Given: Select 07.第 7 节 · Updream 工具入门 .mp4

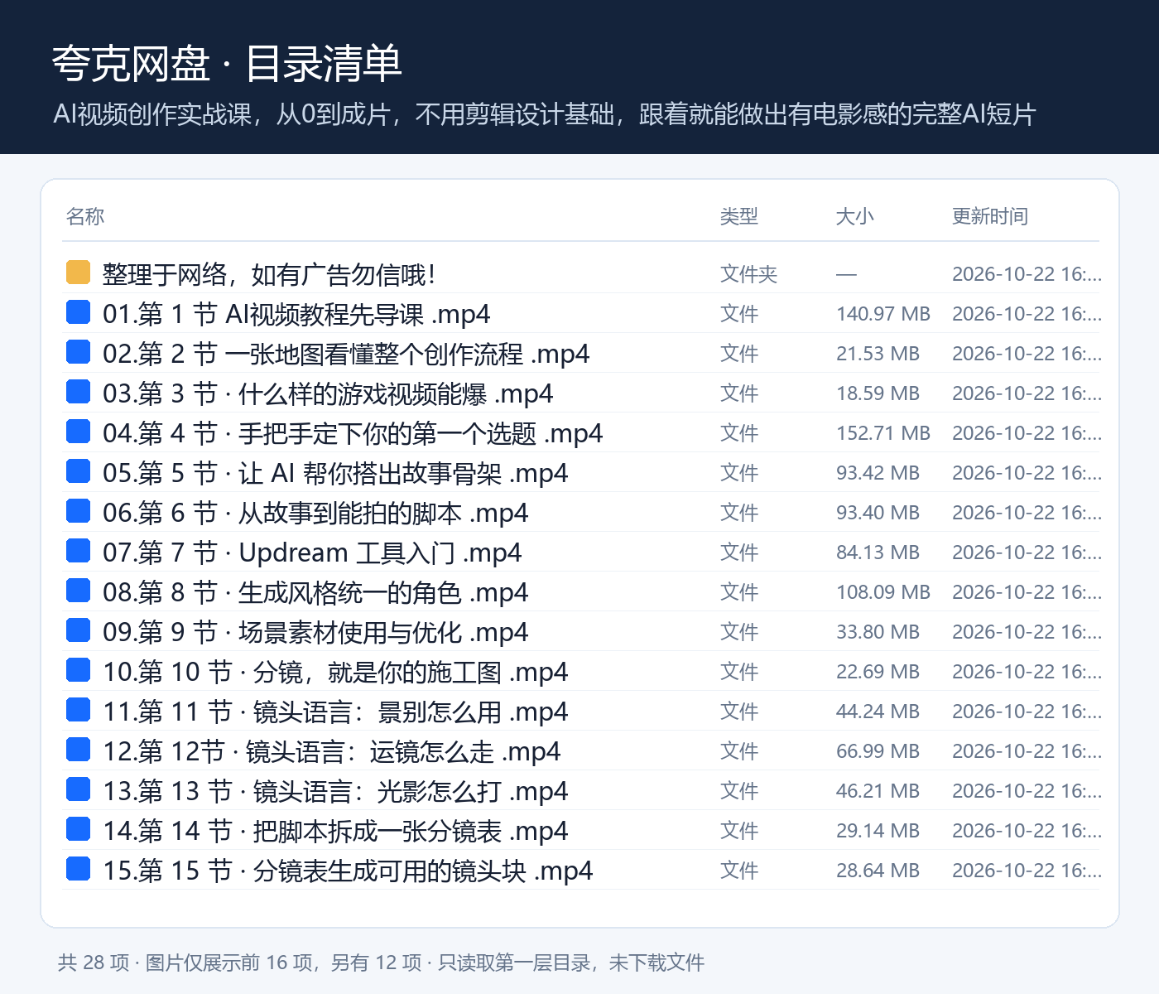Looking at the screenshot, I should (x=312, y=552).
